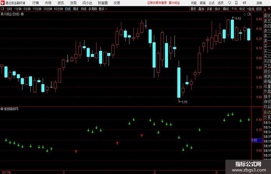Click the 证券交易未登录 status link
Viewport: 271px width, 174px height.
pyautogui.click(x=157, y=3)
